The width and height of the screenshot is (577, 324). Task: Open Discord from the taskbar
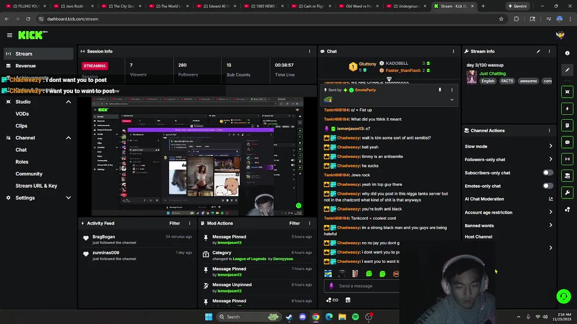tap(302, 317)
